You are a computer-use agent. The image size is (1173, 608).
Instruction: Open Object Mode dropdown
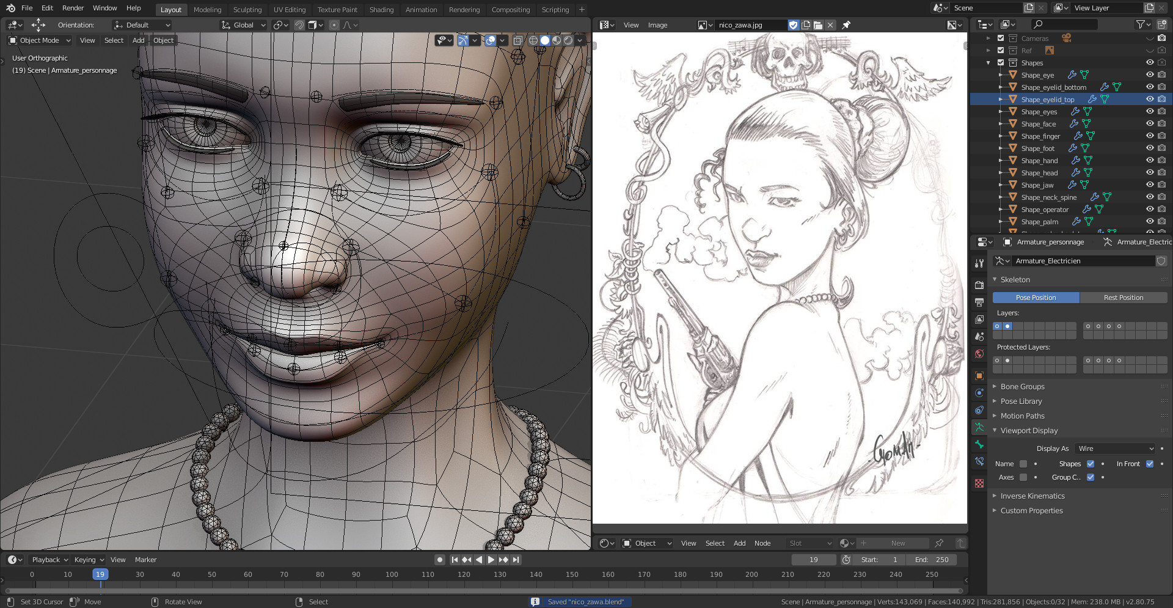(40, 40)
